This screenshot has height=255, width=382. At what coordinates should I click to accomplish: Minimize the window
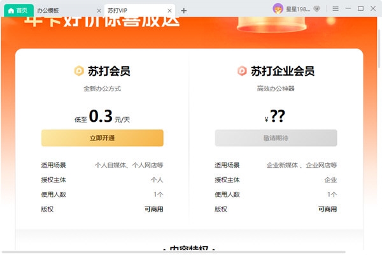pos(348,8)
